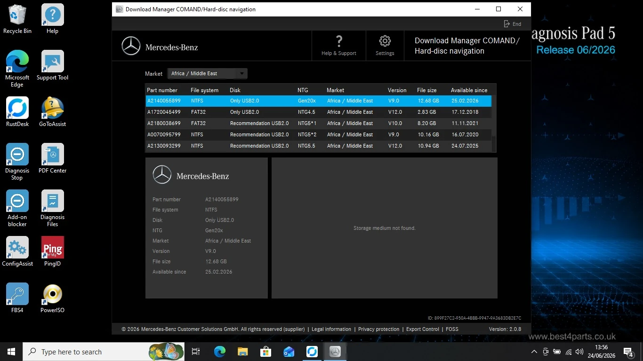Viewport: 643px width, 361px height.
Task: Open Diagnosis Stop desktop shortcut
Action: tap(17, 162)
